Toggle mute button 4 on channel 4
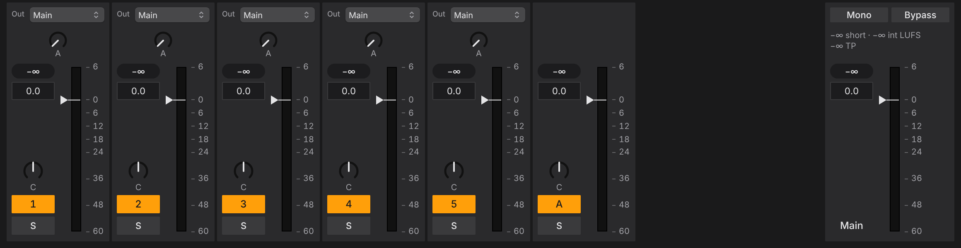961x248 pixels. [x=349, y=204]
